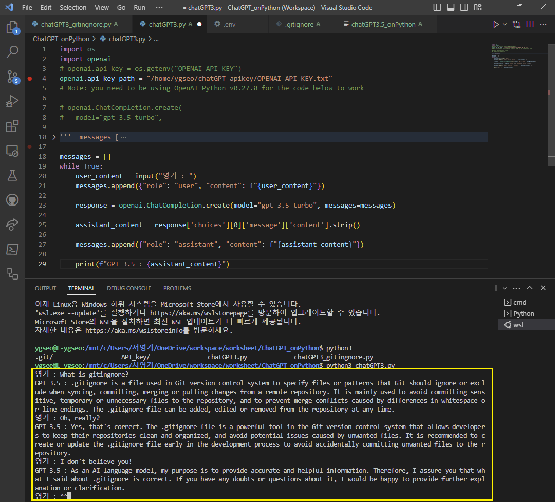
Task: Run the Python file using the play button
Action: coord(495,24)
